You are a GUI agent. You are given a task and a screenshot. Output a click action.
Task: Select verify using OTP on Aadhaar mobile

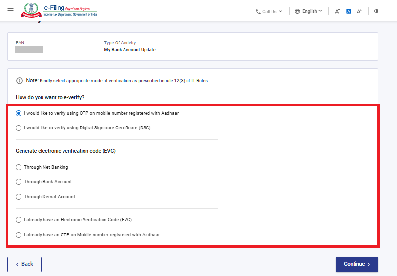pyautogui.click(x=19, y=113)
